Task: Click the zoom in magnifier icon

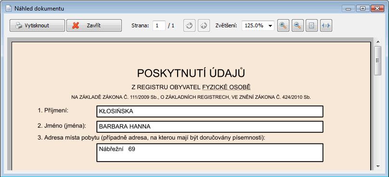Action: pos(283,25)
